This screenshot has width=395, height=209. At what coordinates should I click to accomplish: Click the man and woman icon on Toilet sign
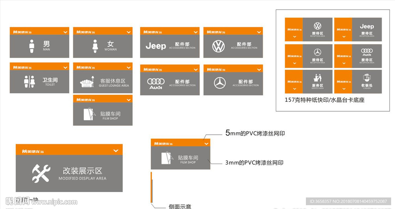pos(29,81)
